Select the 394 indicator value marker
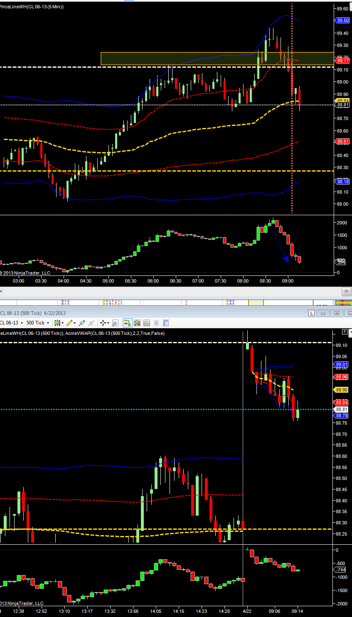 [341, 262]
